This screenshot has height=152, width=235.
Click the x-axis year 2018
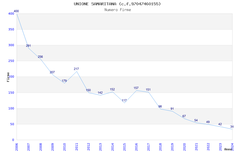click(x=160, y=147)
